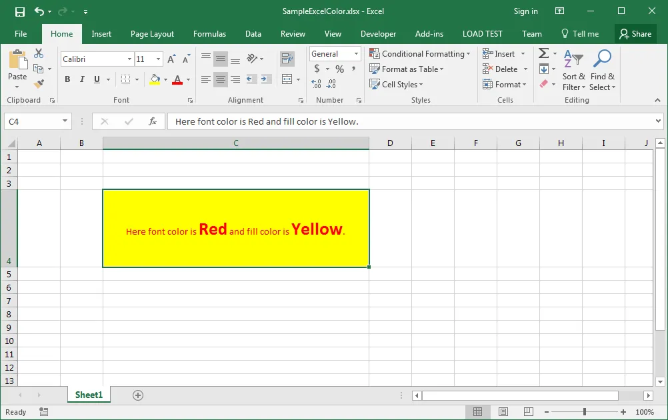The width and height of the screenshot is (668, 420).
Task: Select the Sheet1 tab
Action: pyautogui.click(x=89, y=395)
